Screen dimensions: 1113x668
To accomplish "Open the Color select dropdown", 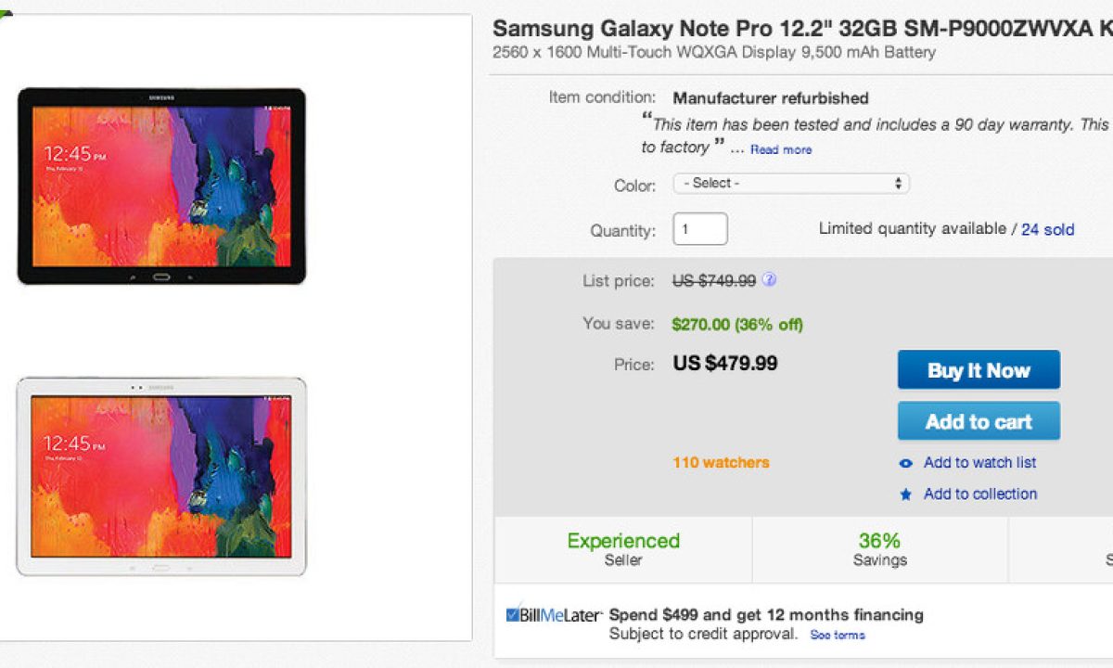I will pyautogui.click(x=791, y=184).
